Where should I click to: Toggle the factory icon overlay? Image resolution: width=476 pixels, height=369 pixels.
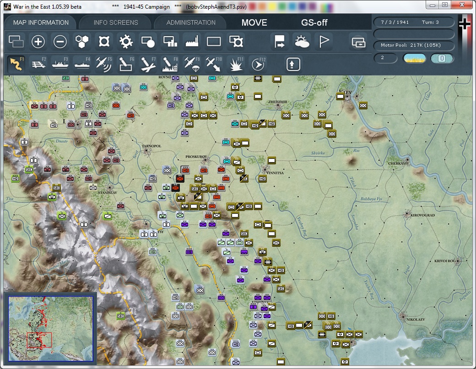pos(192,41)
